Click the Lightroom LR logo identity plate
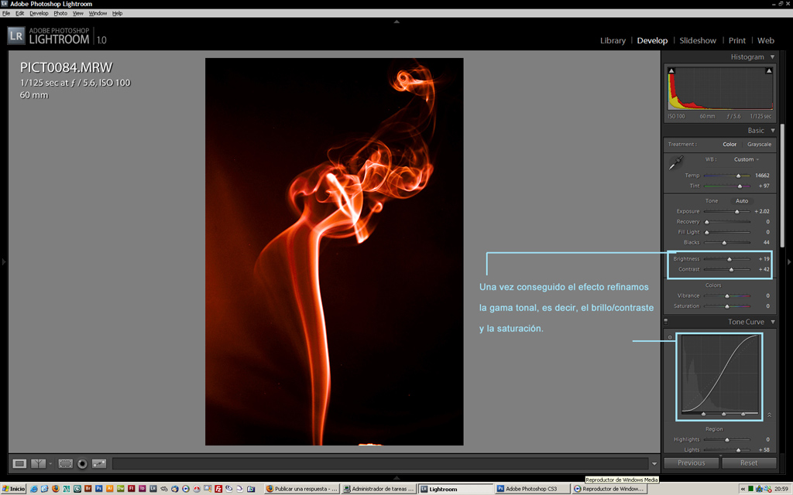Viewport: 793px width, 495px height. (16, 36)
